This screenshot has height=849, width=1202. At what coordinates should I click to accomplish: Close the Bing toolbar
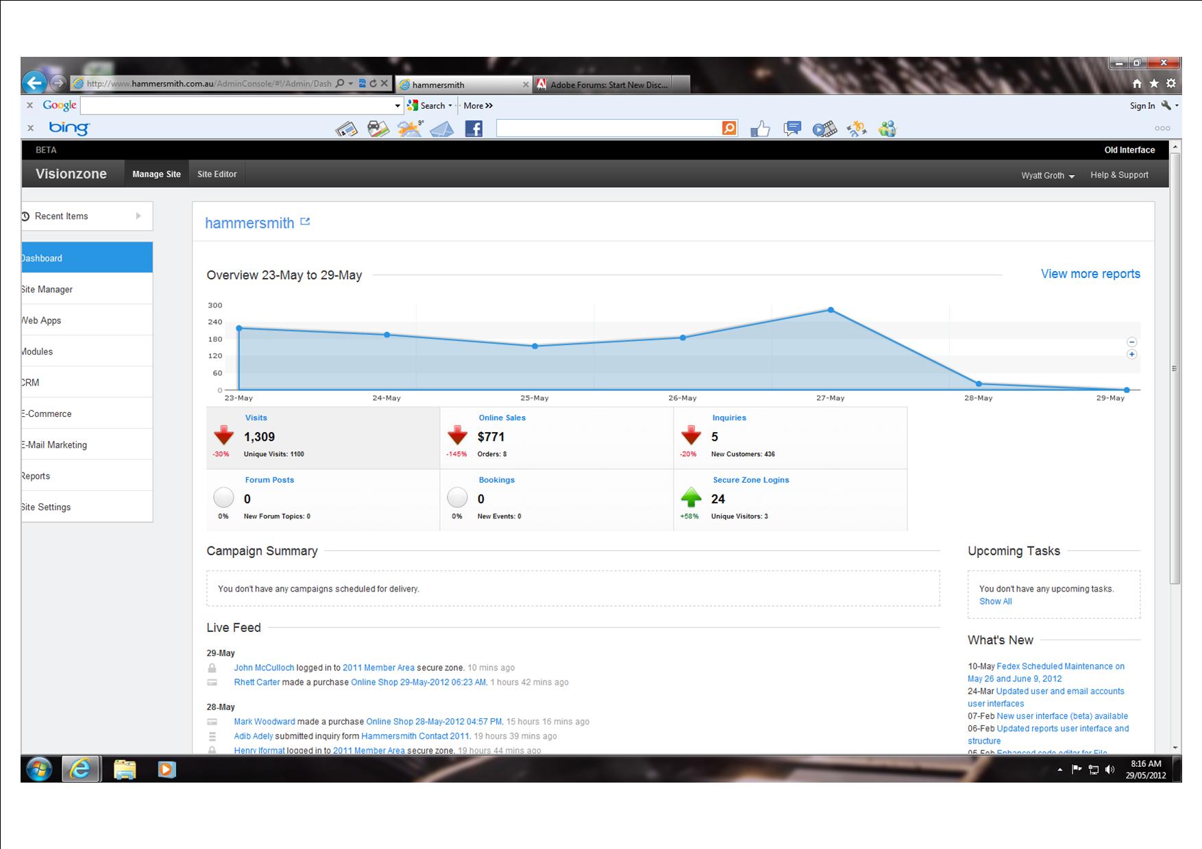click(x=30, y=128)
